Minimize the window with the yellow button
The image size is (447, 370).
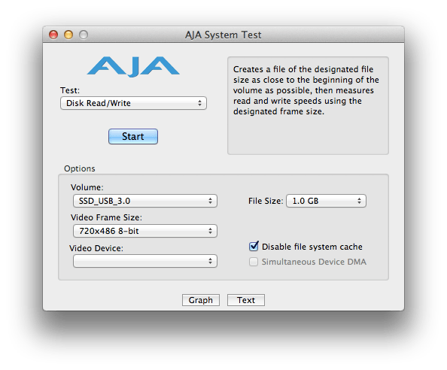[x=68, y=35]
